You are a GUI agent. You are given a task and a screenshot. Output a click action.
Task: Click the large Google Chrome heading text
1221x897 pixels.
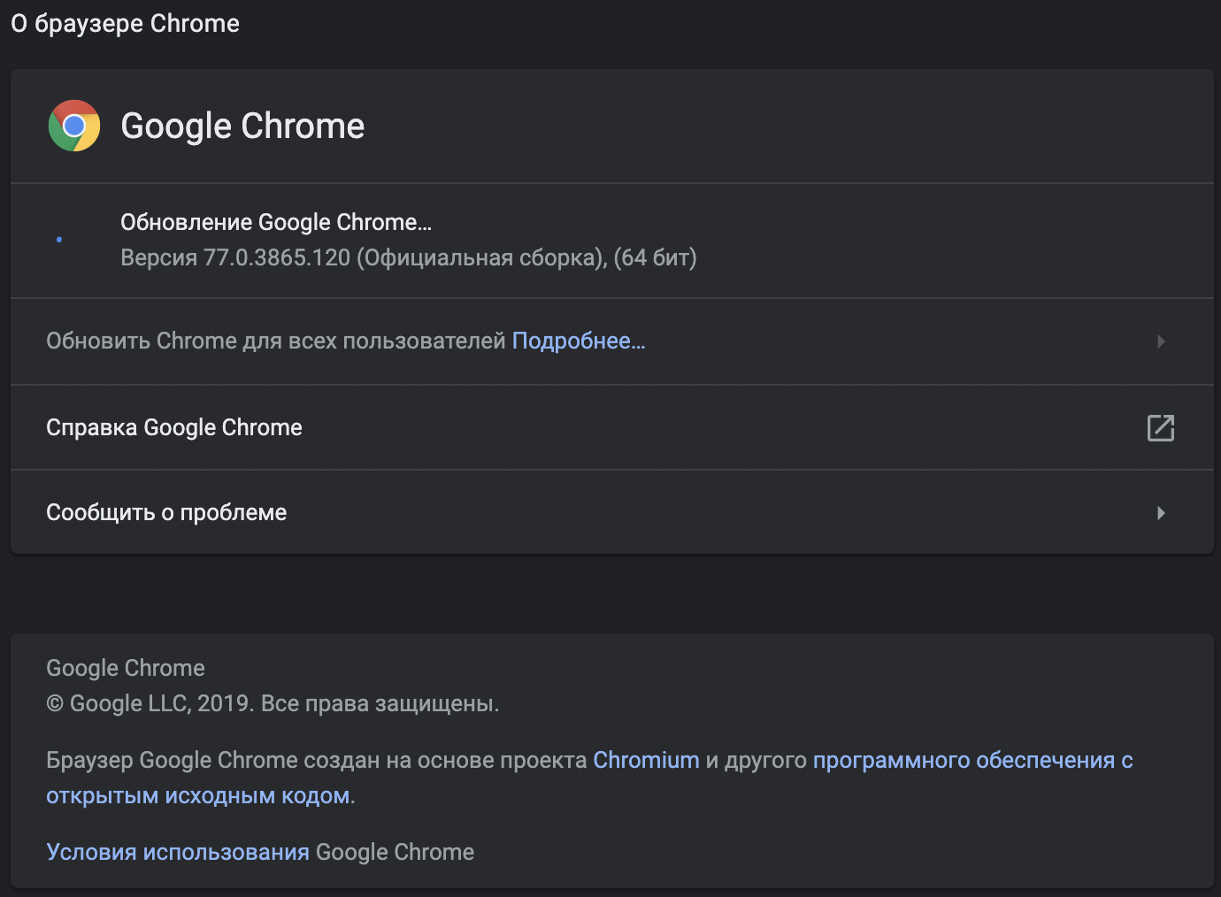point(242,126)
